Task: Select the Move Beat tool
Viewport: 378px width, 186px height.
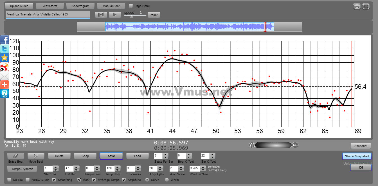Action: click(x=36, y=156)
